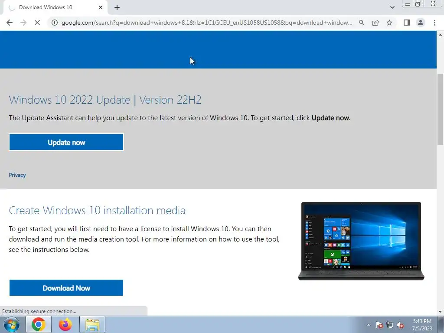The image size is (444, 333).
Task: Open a new tab with plus button
Action: (x=117, y=7)
